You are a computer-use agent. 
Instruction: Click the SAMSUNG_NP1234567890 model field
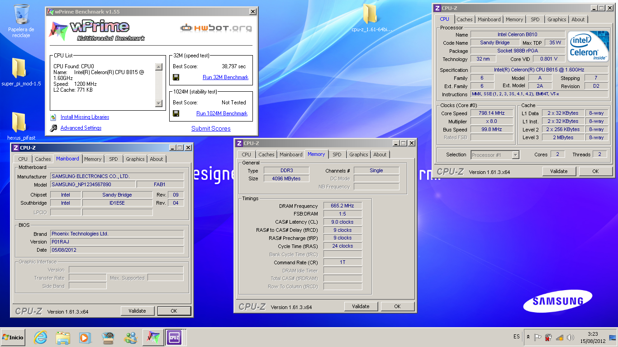coord(93,184)
